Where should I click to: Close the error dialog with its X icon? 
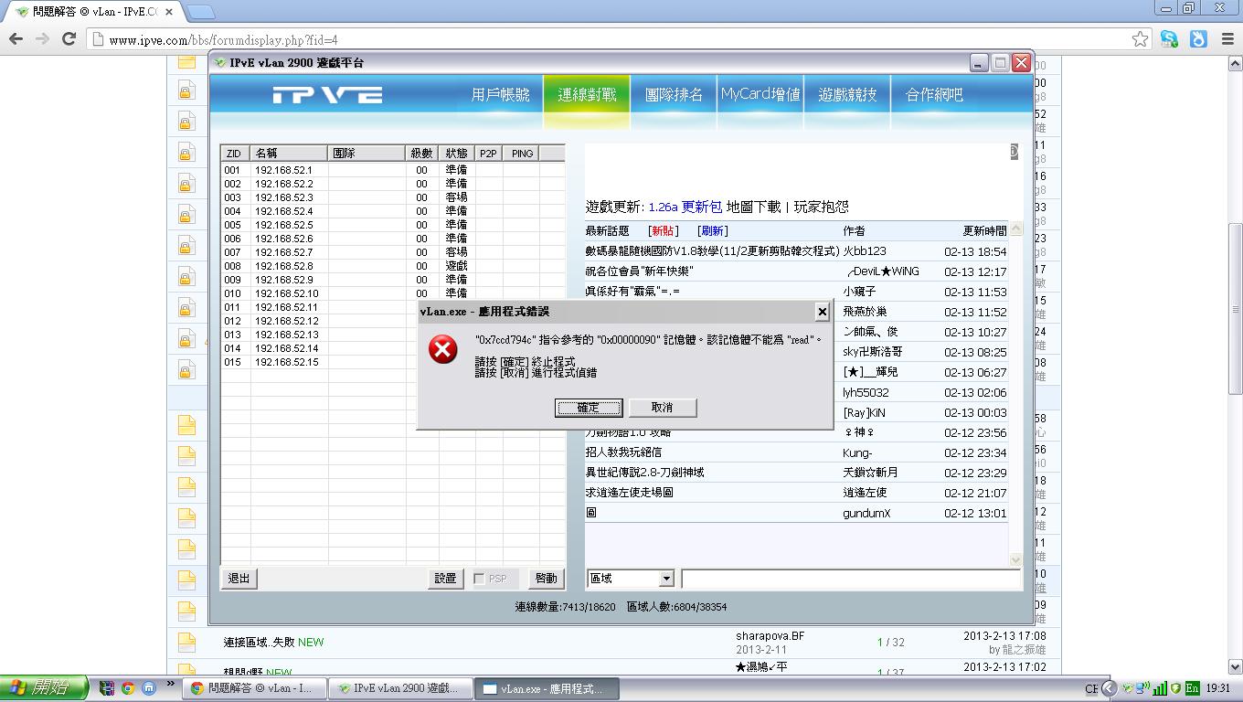pos(822,312)
